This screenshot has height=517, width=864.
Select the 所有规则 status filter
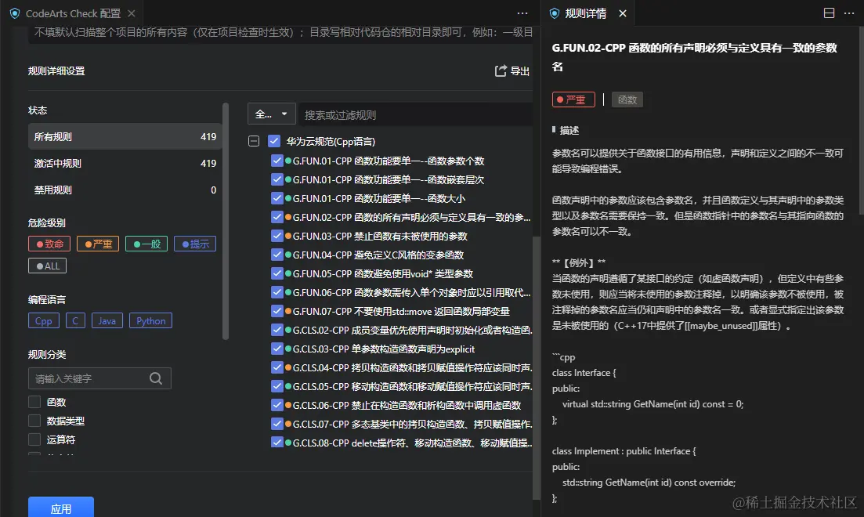point(125,136)
